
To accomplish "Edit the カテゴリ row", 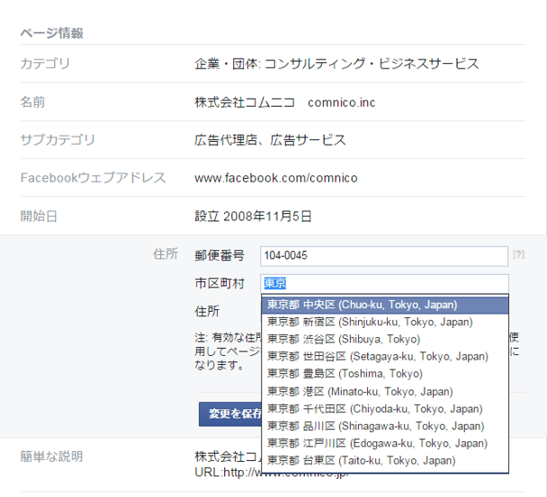I will 273,64.
